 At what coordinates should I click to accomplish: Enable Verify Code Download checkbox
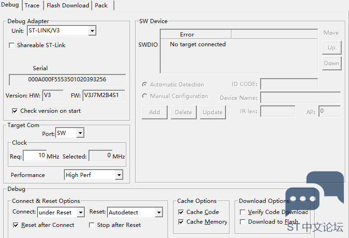[x=243, y=212]
